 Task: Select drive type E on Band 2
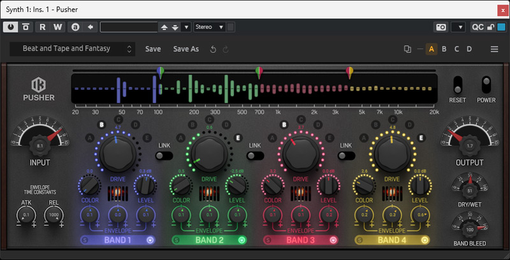click(238, 138)
